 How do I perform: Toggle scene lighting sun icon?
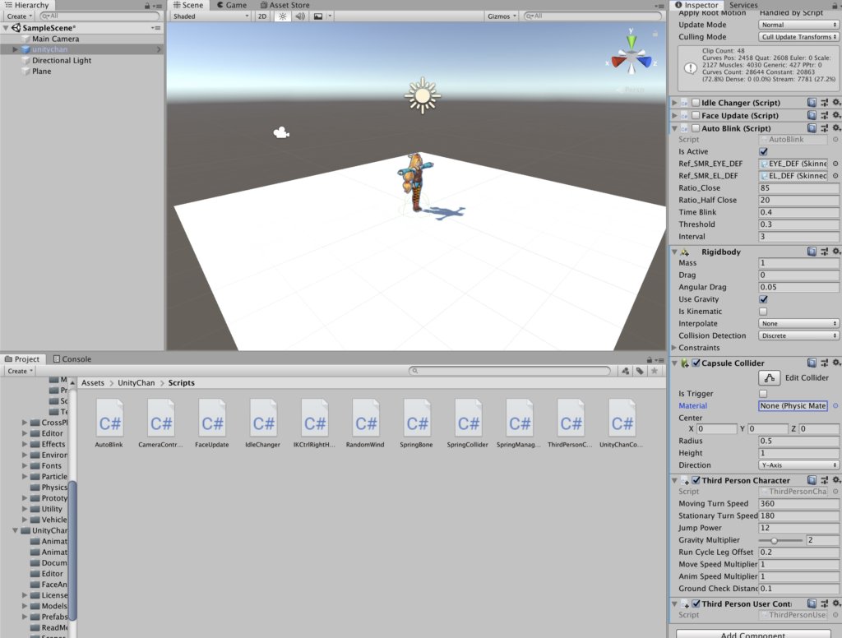pyautogui.click(x=282, y=16)
